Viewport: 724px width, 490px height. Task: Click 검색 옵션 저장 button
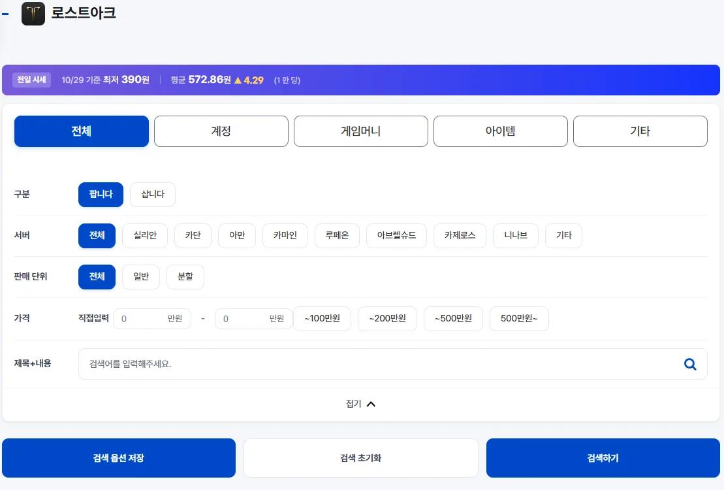119,458
